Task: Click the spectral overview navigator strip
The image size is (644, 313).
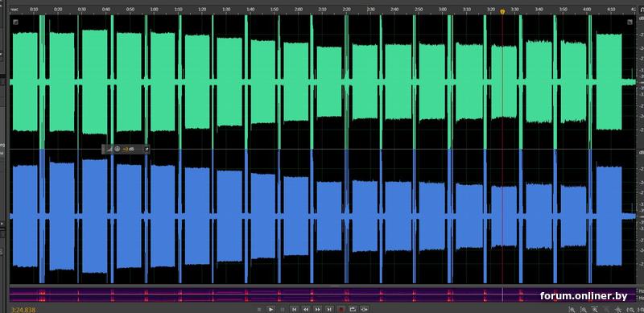Action: (323, 295)
